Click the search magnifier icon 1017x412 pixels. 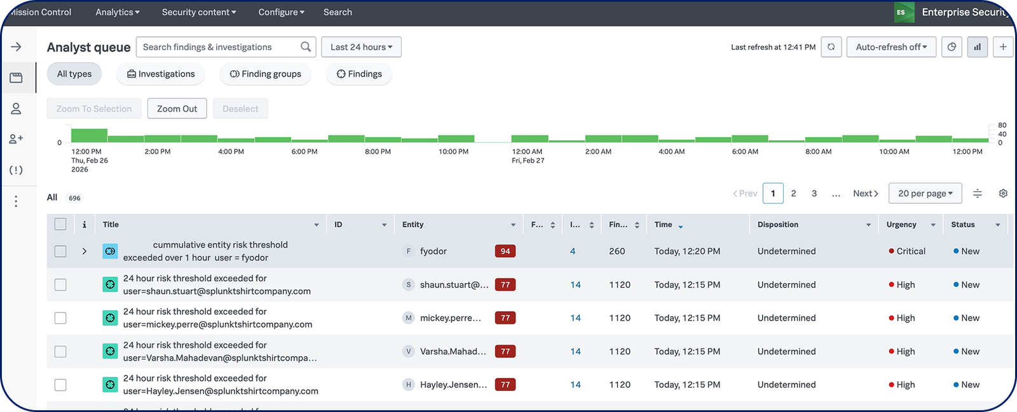[x=306, y=47]
